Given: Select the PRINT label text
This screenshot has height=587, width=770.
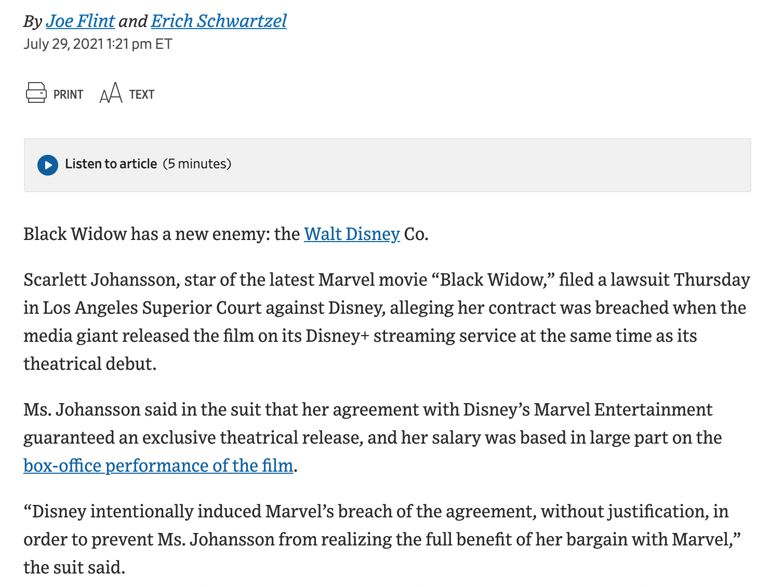Looking at the screenshot, I should (x=68, y=95).
